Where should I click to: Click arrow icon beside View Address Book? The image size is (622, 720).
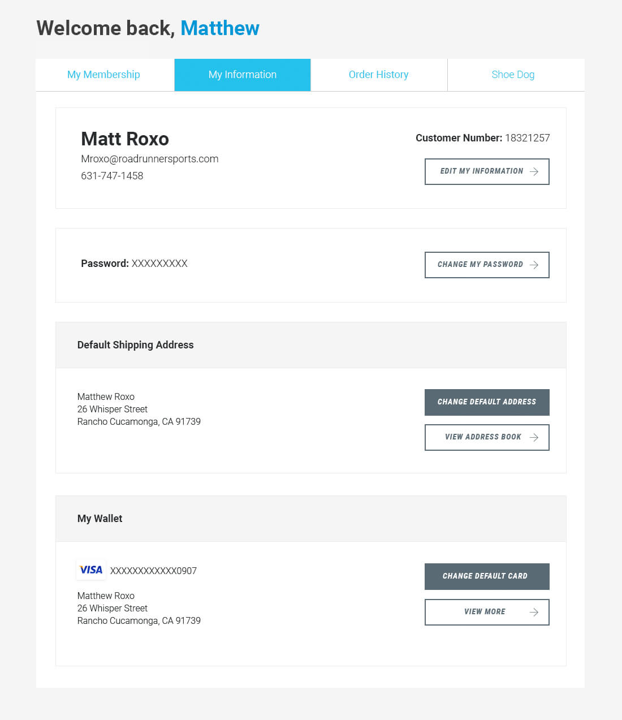(534, 437)
